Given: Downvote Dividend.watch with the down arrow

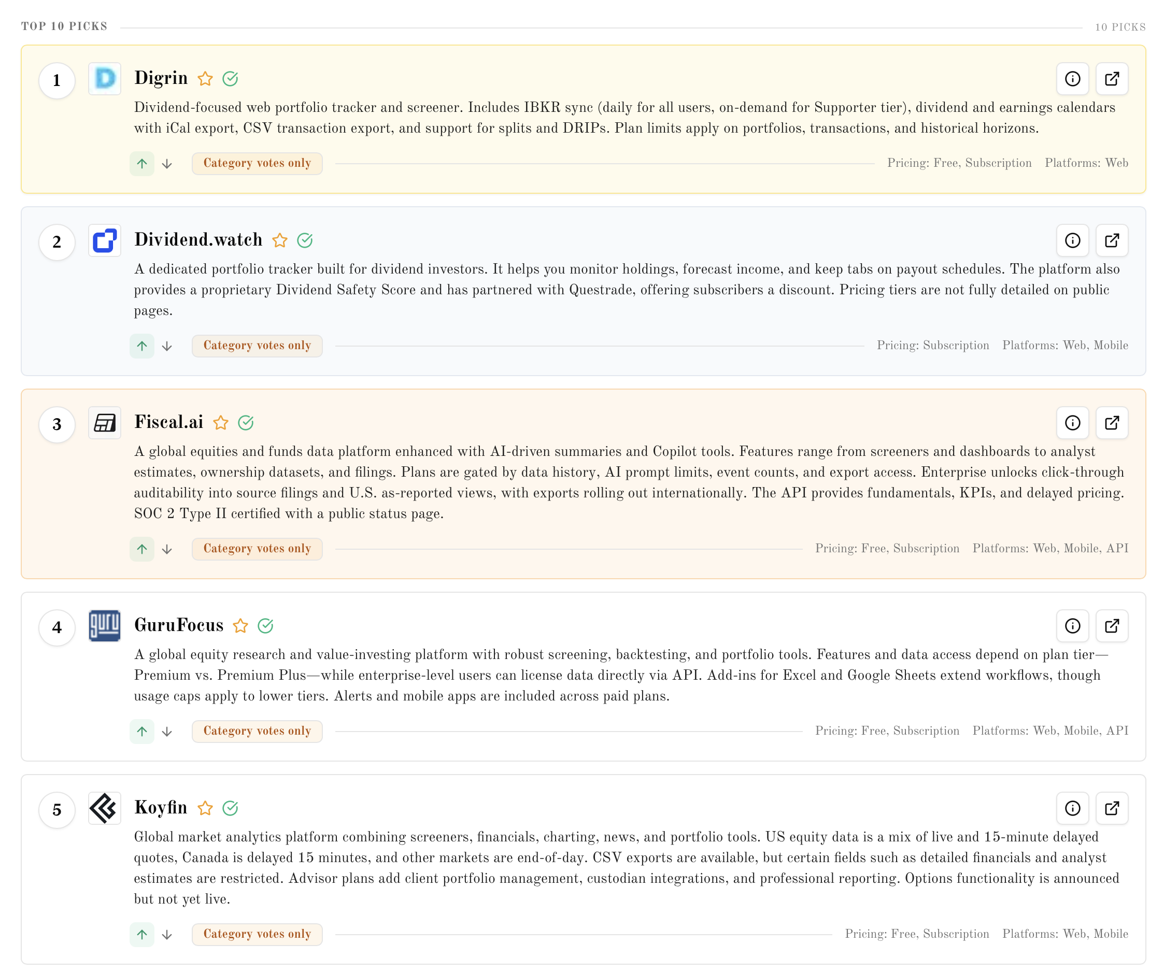Looking at the screenshot, I should (x=167, y=346).
